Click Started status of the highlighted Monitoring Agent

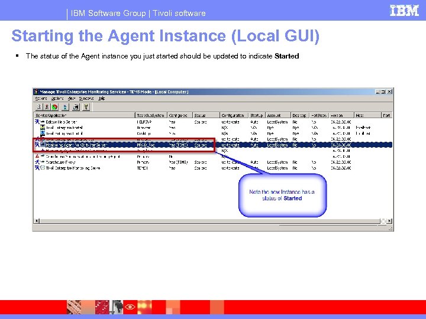201,145
